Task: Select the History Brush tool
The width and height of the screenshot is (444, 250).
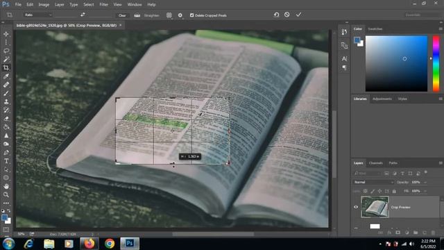Action: tap(6, 110)
